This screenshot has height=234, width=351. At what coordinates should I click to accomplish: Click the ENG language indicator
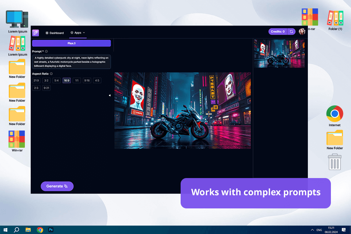(319, 230)
